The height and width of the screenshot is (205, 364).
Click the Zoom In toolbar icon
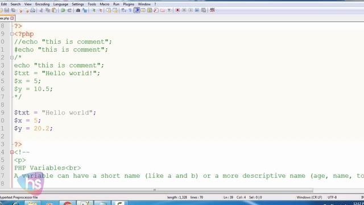pos(94,10)
